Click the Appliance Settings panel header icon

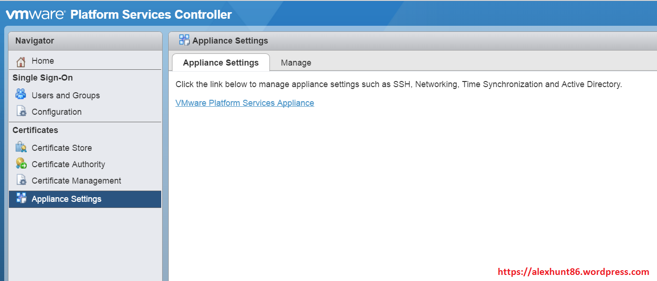point(184,40)
